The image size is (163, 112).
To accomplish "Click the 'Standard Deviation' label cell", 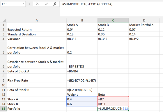I will click(37, 34).
